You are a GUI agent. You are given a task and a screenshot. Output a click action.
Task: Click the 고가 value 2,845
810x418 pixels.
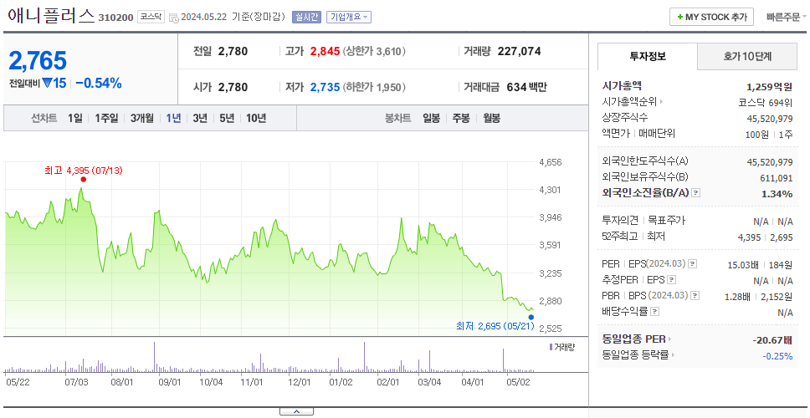click(x=325, y=52)
